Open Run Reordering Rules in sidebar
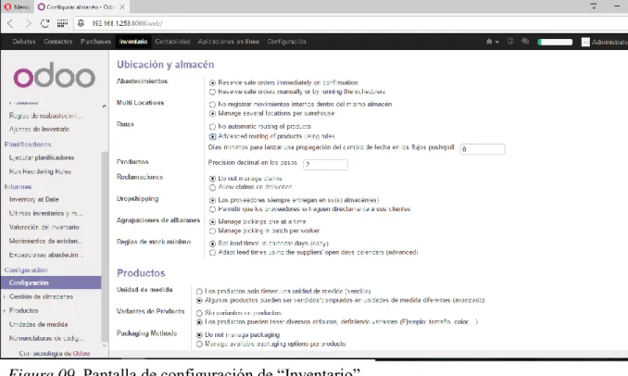628x376 pixels. tap(40, 171)
